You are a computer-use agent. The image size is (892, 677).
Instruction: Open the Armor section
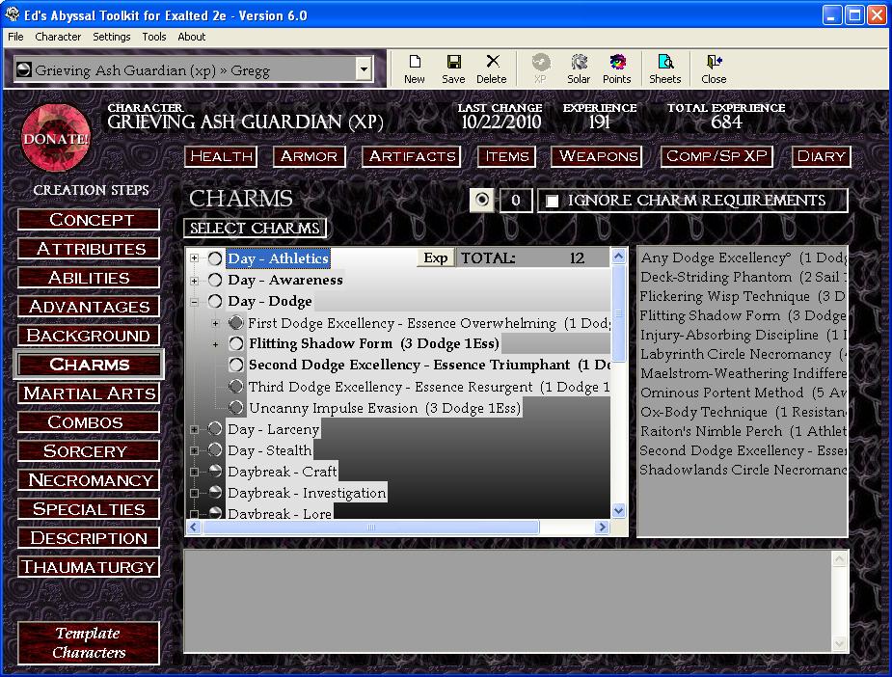click(x=309, y=156)
